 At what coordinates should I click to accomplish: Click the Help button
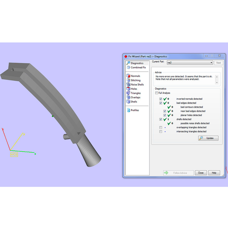coord(214,173)
